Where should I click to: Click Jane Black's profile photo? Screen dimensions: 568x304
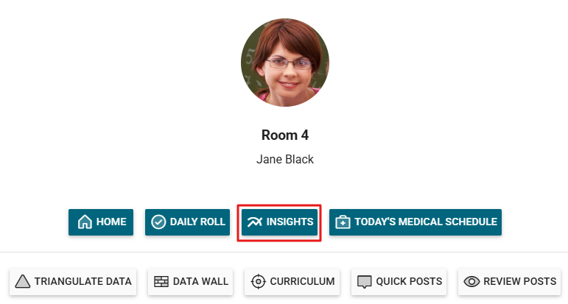tap(285, 63)
